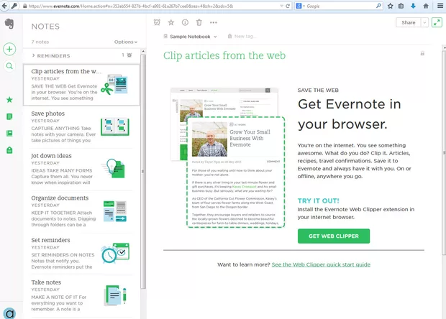Open the Share dropdown arrow
Image resolution: width=446 pixels, height=319 pixels.
tap(424, 22)
